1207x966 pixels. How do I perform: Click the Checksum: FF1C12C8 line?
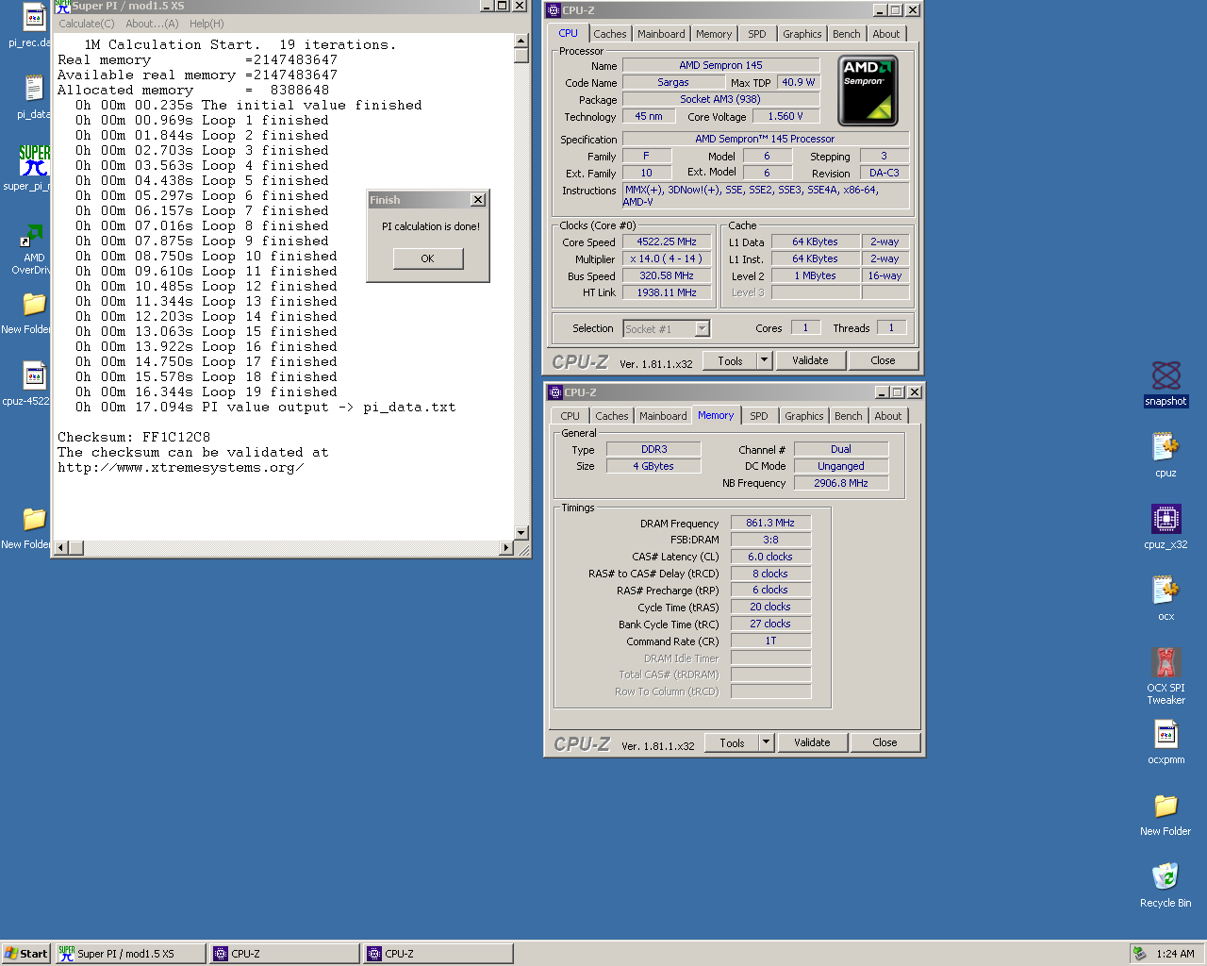[x=134, y=438]
